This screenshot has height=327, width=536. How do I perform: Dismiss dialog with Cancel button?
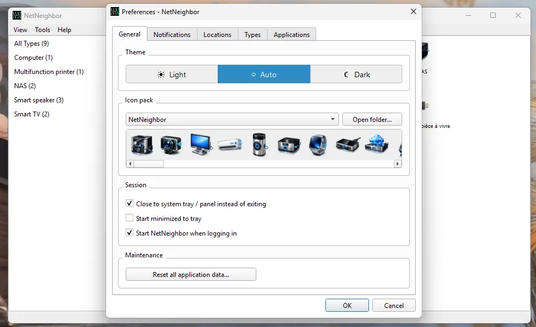tap(394, 305)
